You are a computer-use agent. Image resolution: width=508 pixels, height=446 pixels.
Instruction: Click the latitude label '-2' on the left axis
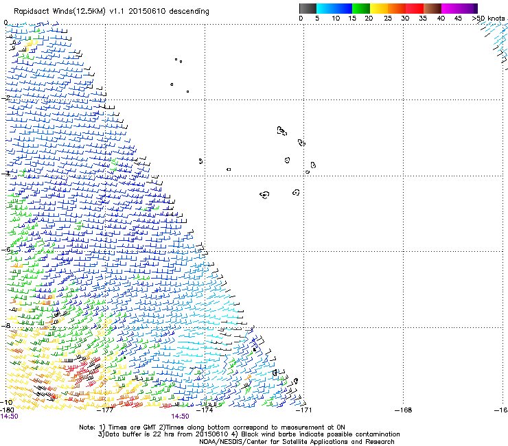tap(5, 97)
